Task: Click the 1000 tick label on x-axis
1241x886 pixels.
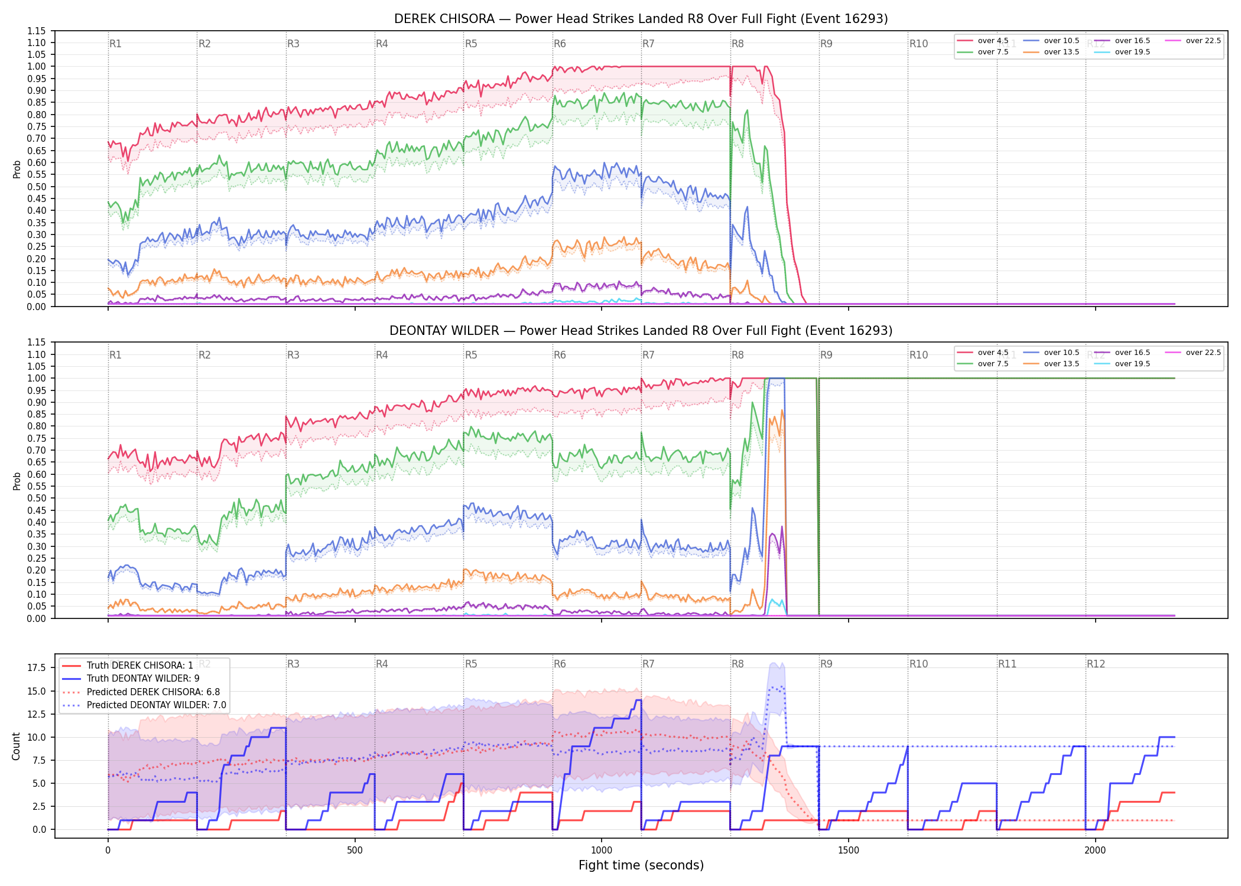Action: point(602,851)
